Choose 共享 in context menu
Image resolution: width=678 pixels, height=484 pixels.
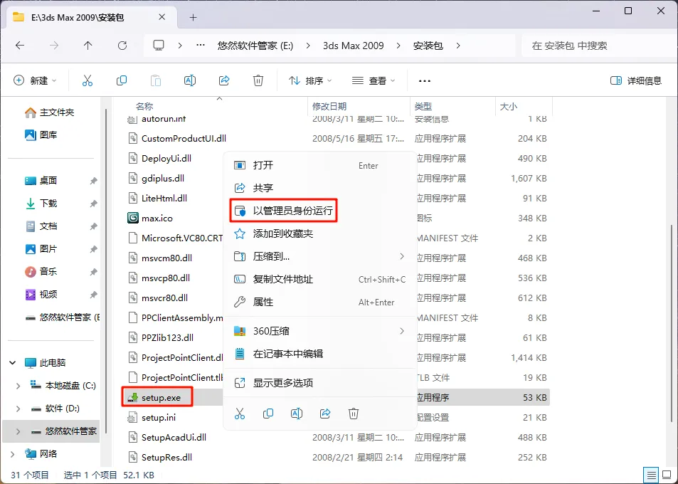[x=320, y=188]
